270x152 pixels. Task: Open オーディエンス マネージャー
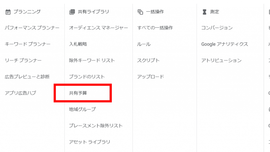[99, 28]
